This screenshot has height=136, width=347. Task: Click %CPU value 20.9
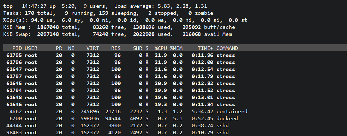coord(161,83)
